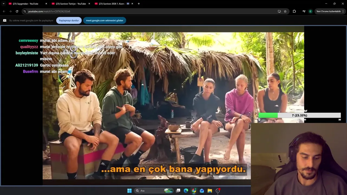Click the subtitle ...ama en çok bana yapıyordu.
This screenshot has width=347, height=195.
173,170
